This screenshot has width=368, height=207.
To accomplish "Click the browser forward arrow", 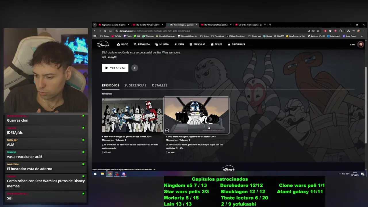I will click(100, 31).
